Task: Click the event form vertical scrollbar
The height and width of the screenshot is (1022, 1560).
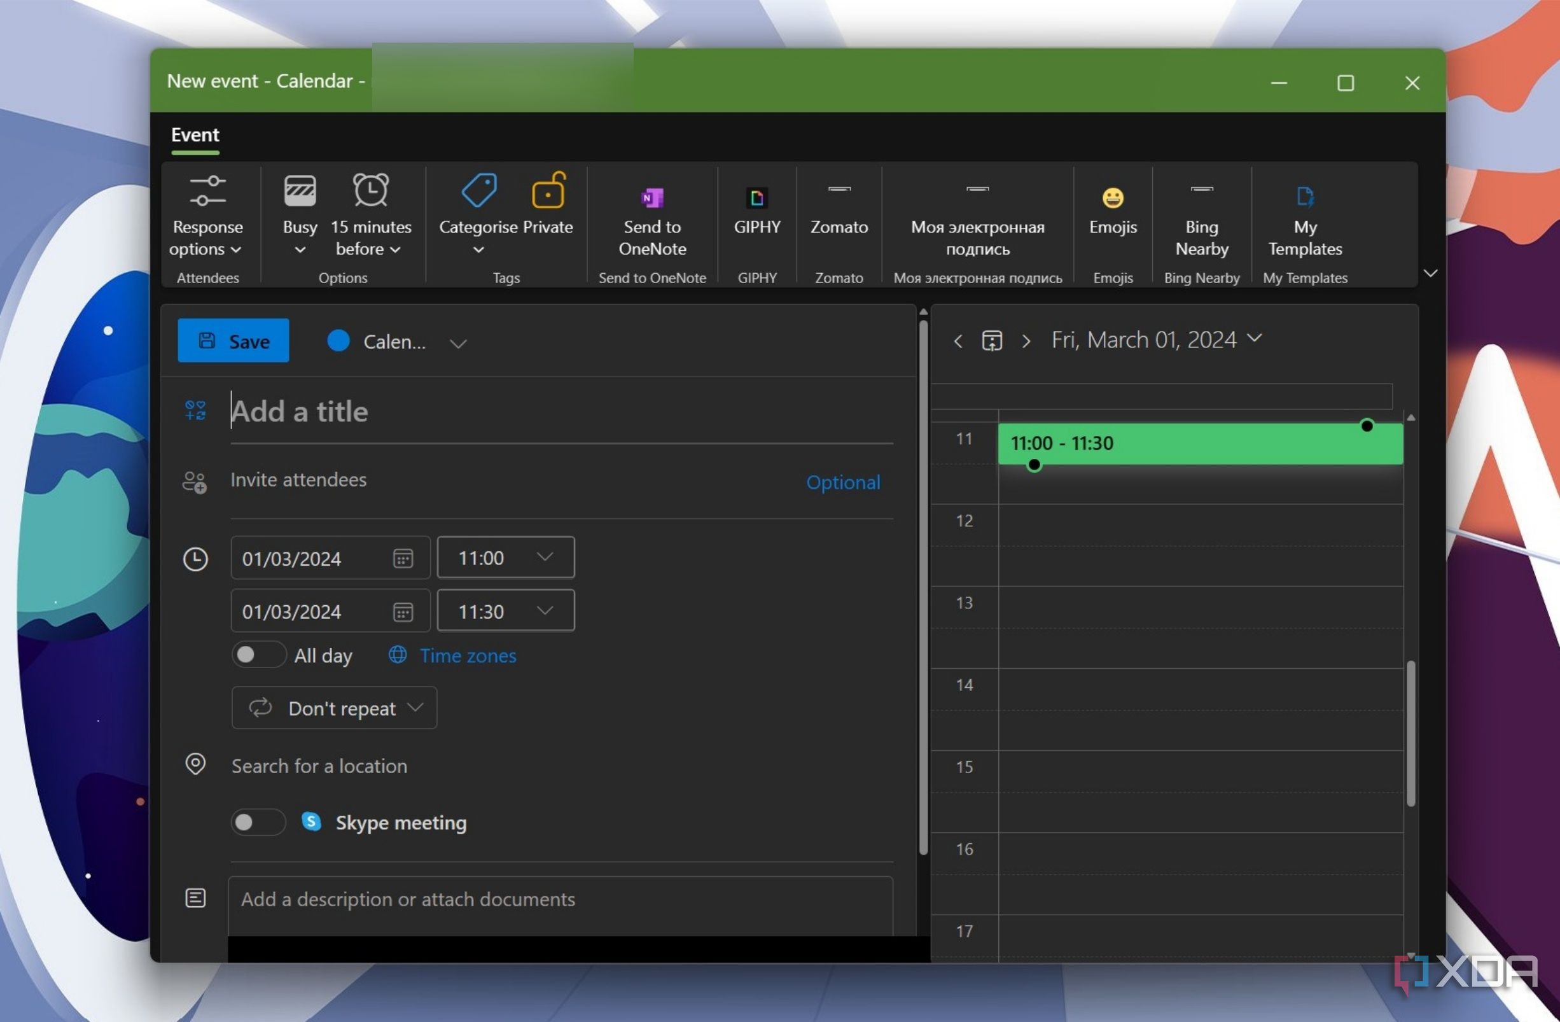Action: pyautogui.click(x=923, y=587)
